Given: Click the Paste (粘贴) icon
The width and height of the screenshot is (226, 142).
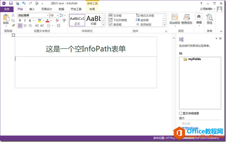Looking at the screenshot, I should 5,19.
